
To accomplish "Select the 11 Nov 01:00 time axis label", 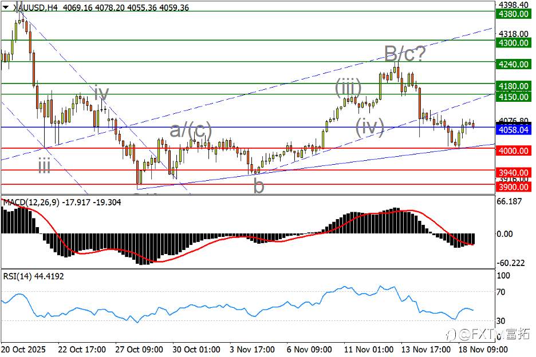I will tap(369, 350).
